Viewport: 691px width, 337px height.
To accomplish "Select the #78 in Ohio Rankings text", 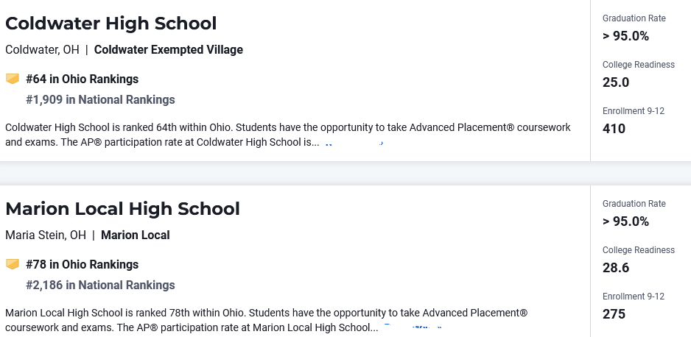I will coord(82,265).
